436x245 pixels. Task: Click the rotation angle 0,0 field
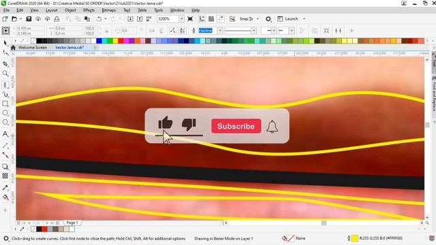129,31
